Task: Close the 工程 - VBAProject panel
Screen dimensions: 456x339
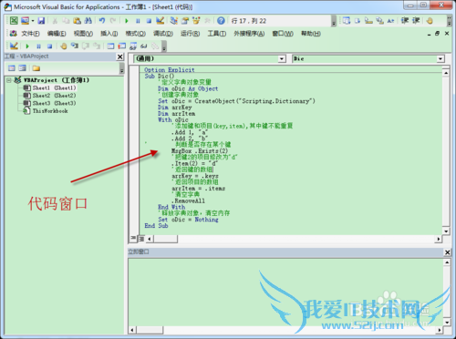Action: tap(120, 56)
